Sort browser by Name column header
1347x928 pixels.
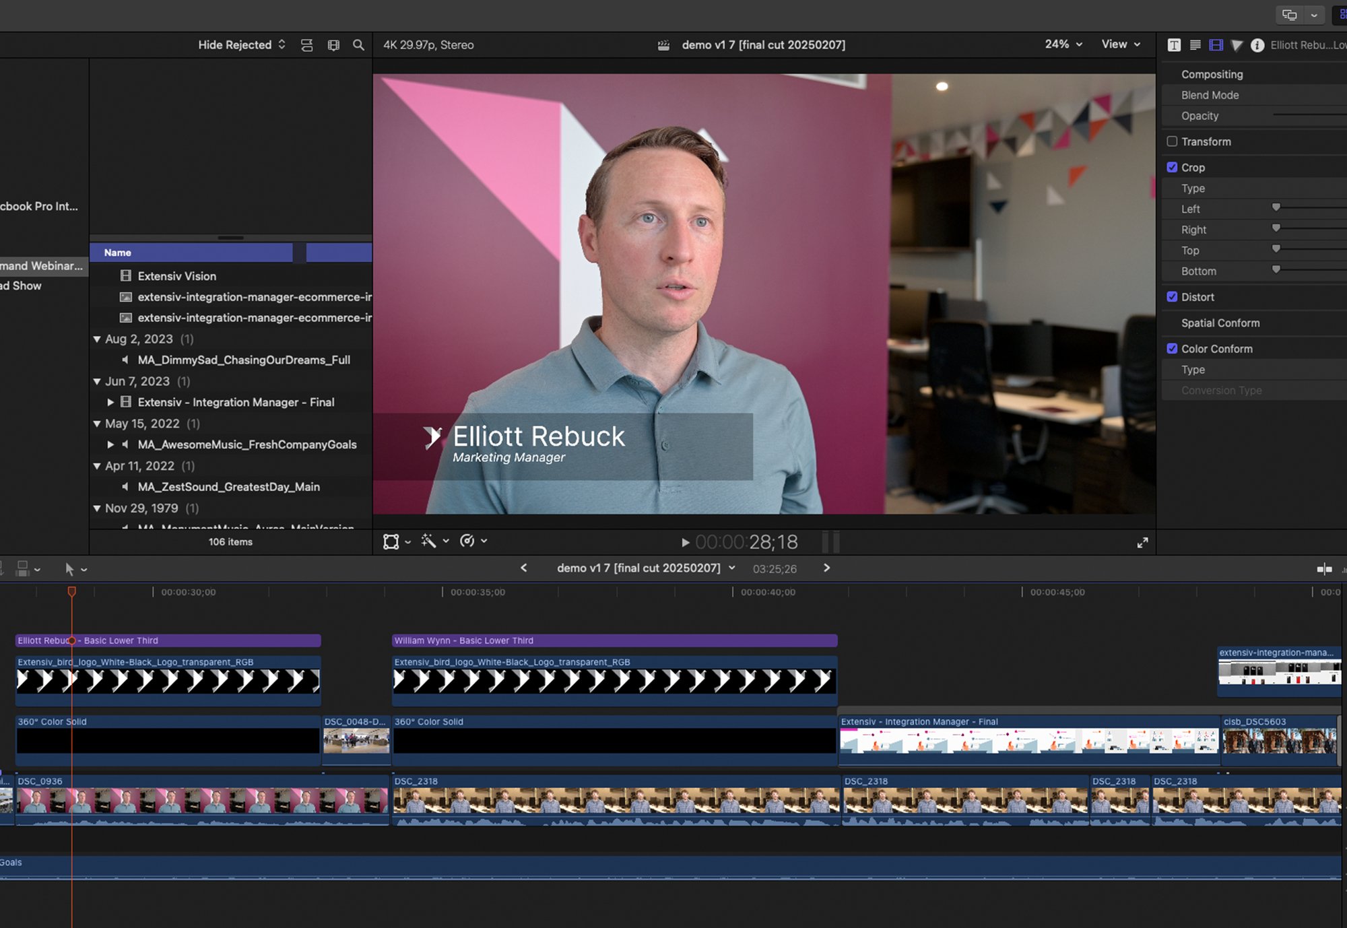coord(191,253)
